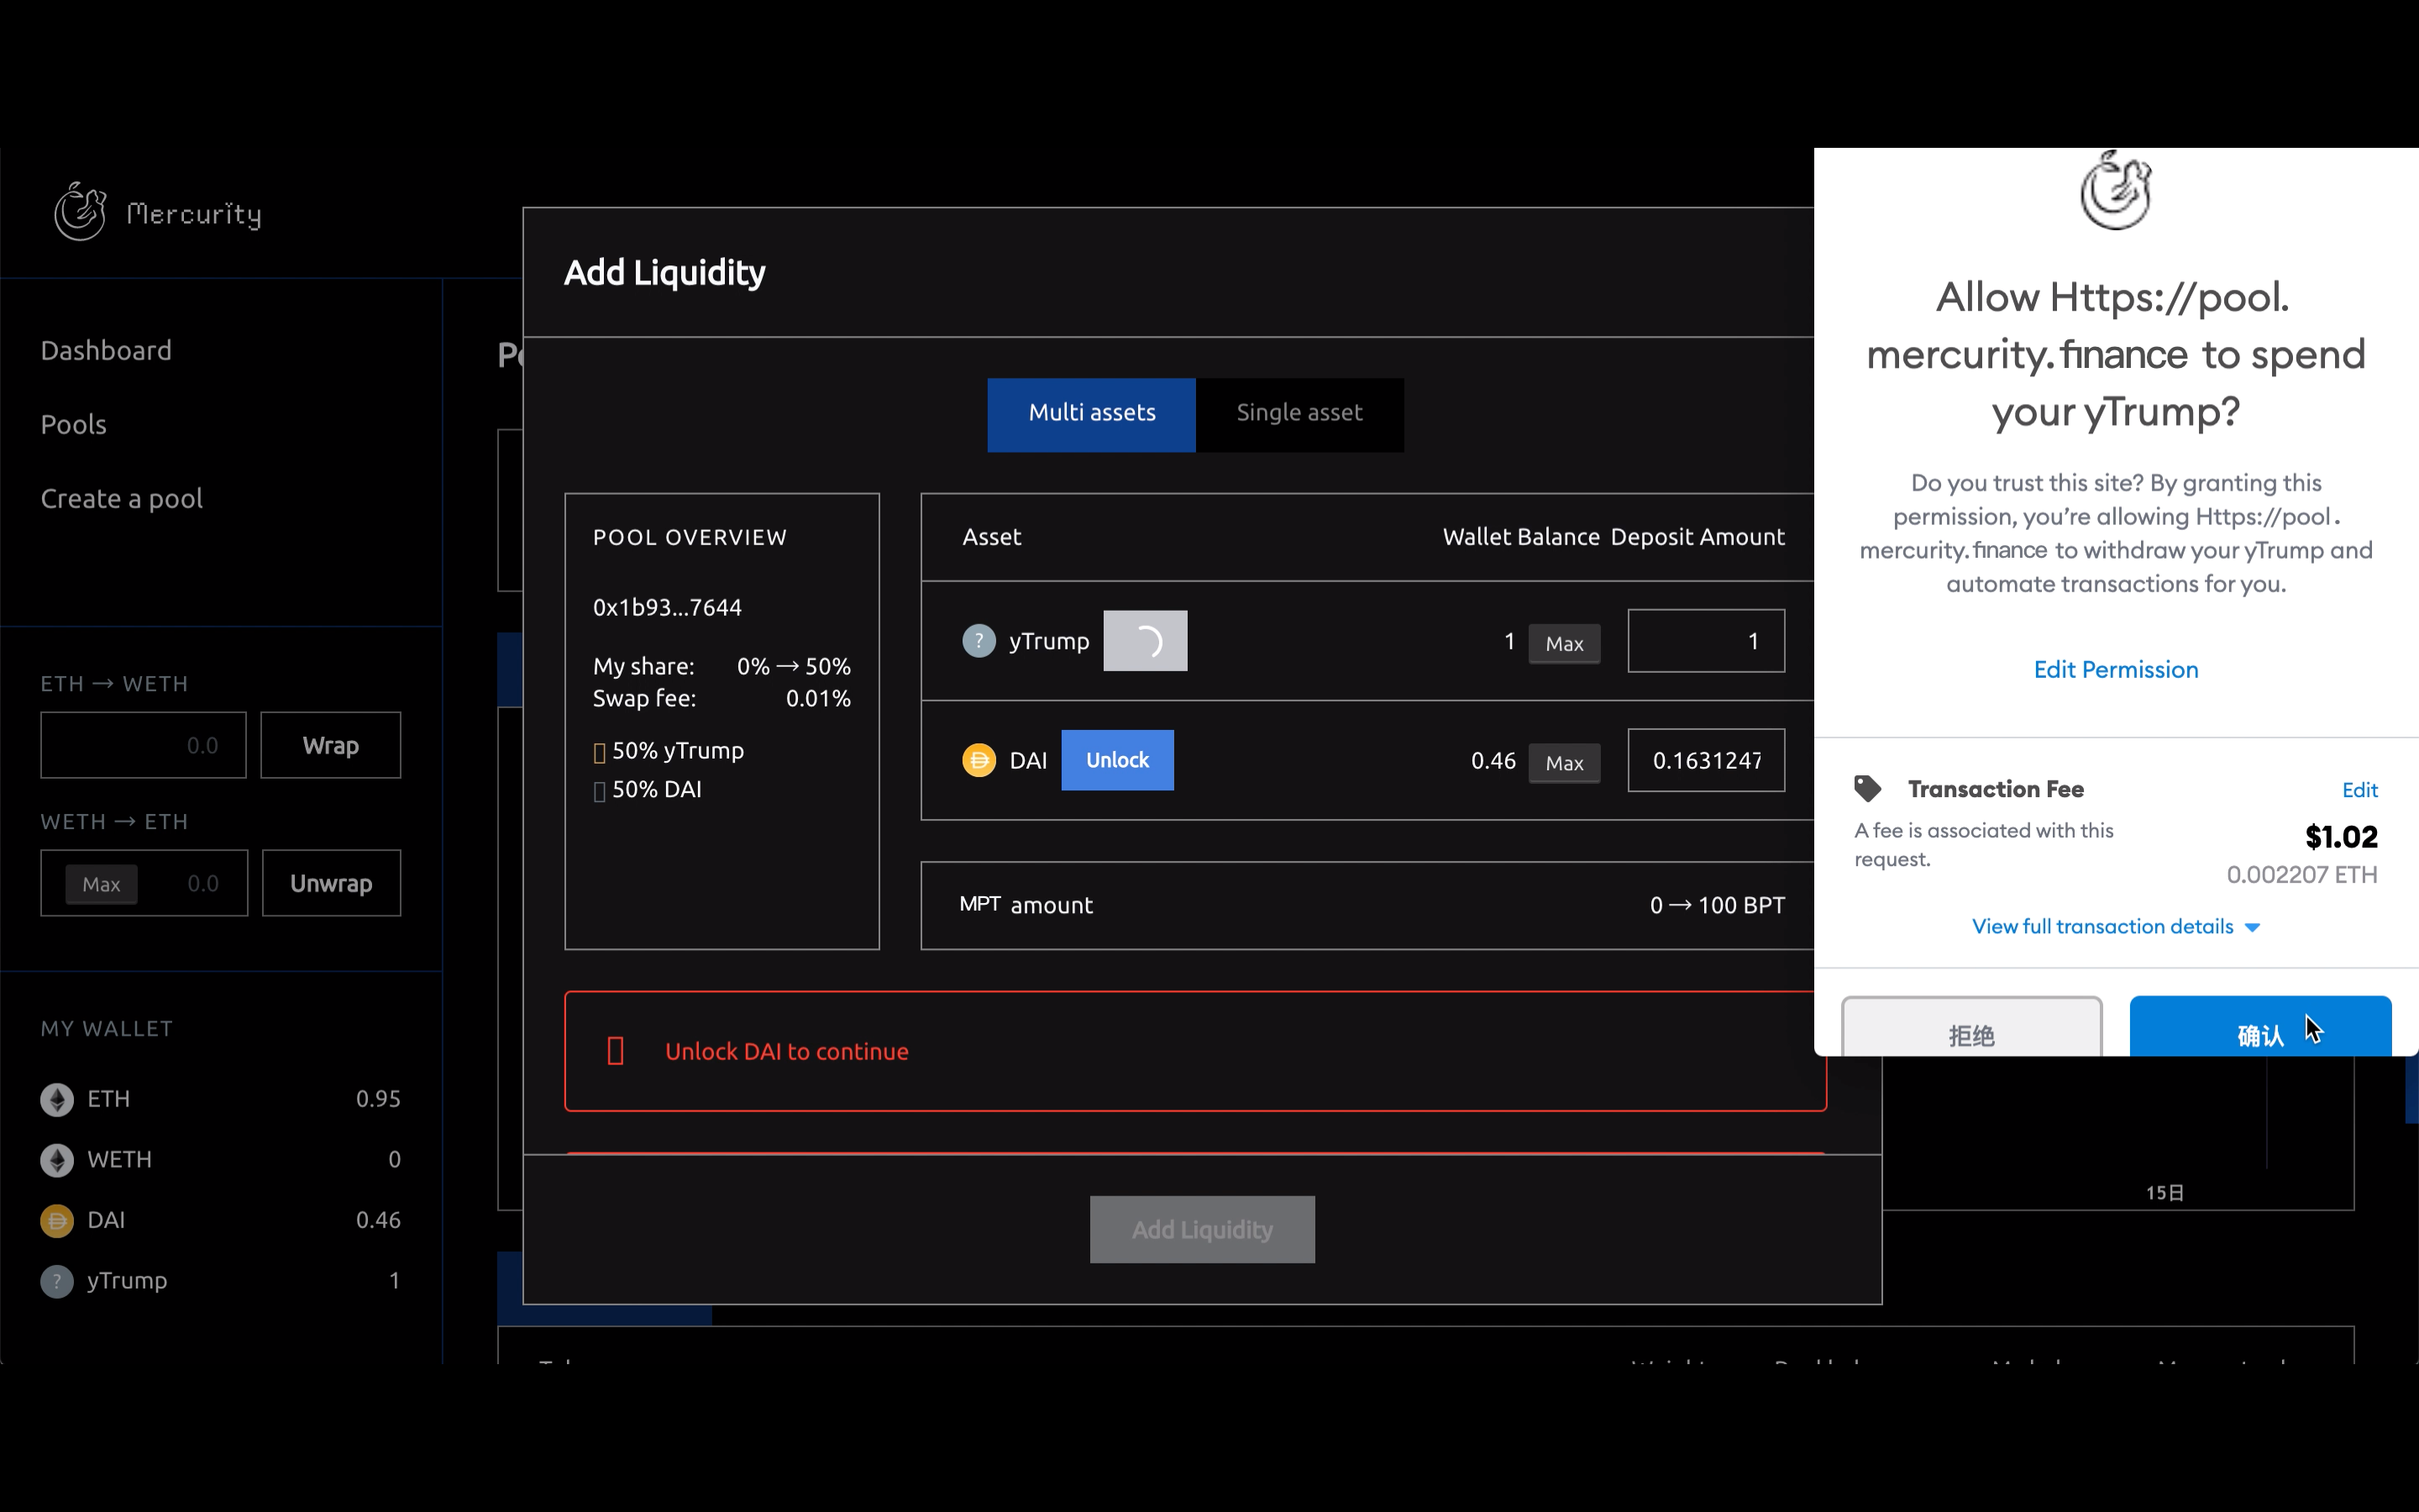The height and width of the screenshot is (1512, 2419).
Task: Click the loading spinner button beside yTrump
Action: [x=1145, y=640]
